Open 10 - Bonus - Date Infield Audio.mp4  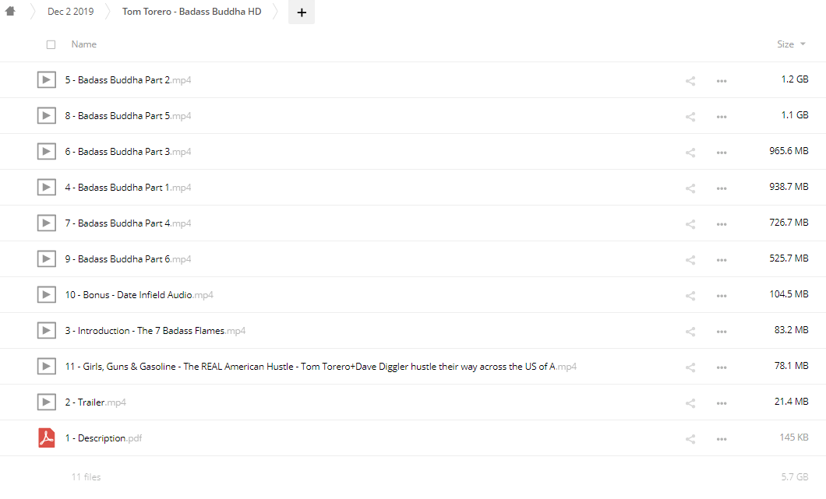click(139, 295)
